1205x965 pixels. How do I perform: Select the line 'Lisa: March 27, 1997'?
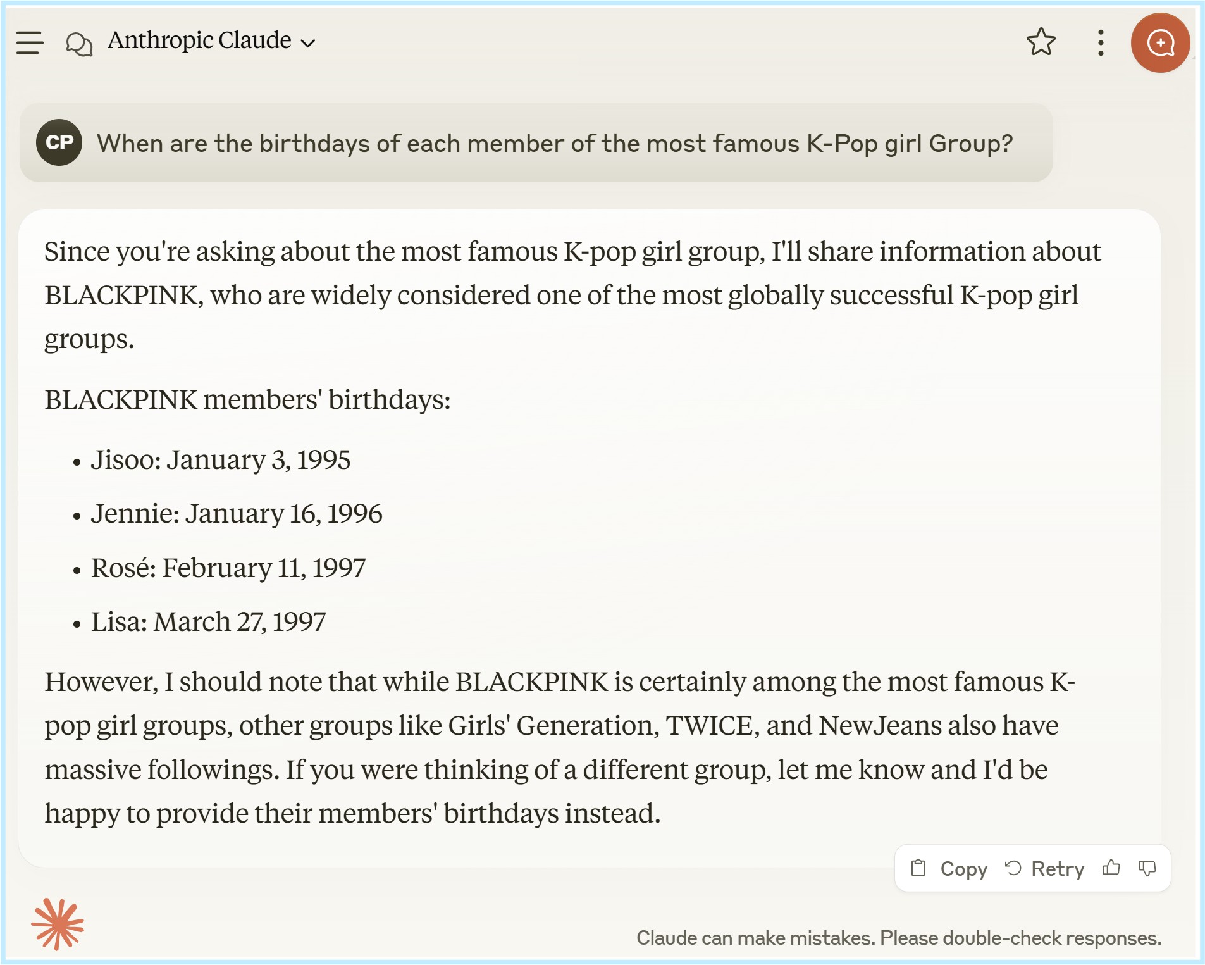point(208,622)
